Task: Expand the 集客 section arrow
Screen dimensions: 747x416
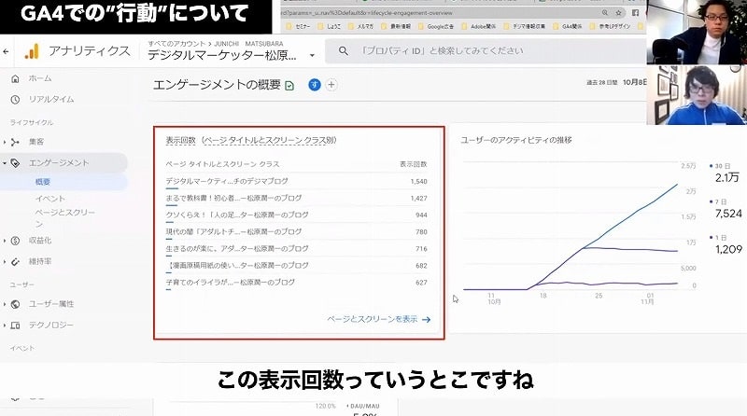Action: pyautogui.click(x=5, y=142)
